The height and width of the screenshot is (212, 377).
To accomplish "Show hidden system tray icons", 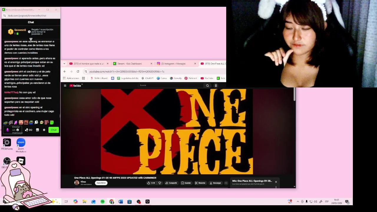I will tap(298, 202).
